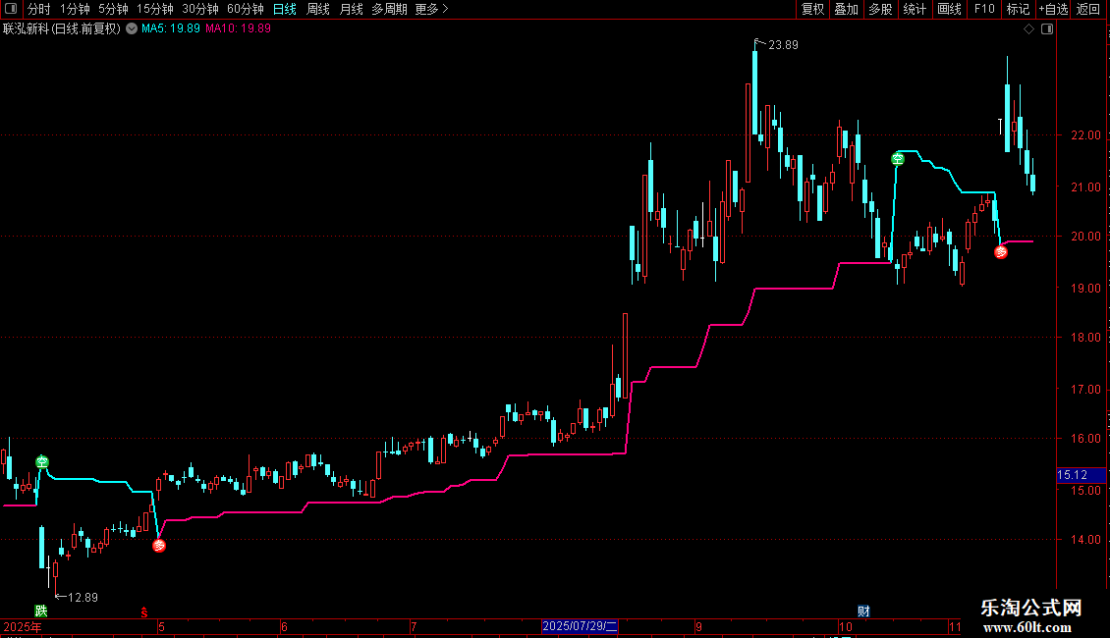
Task: Select the 30分钟 period tab
Action: [200, 9]
